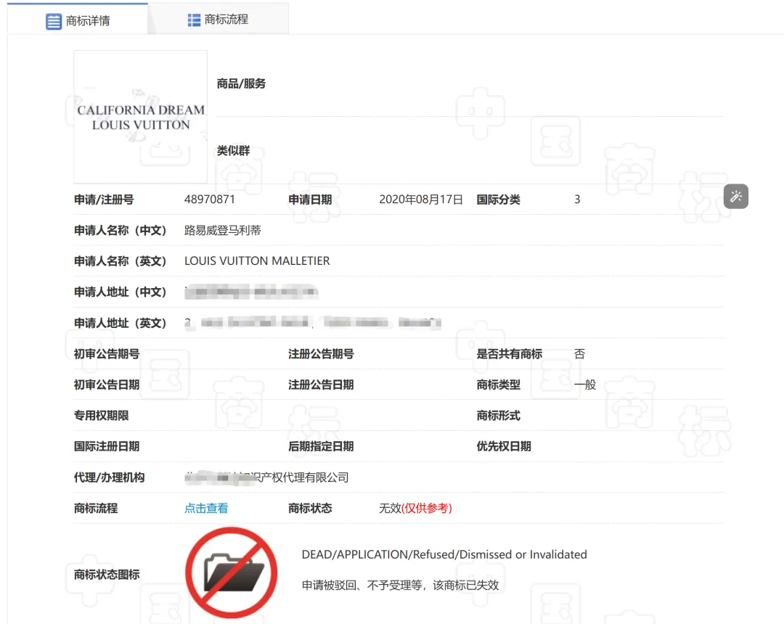Viewport: 784px width, 624px height.
Task: Click the 商品/服务 heading
Action: [241, 83]
